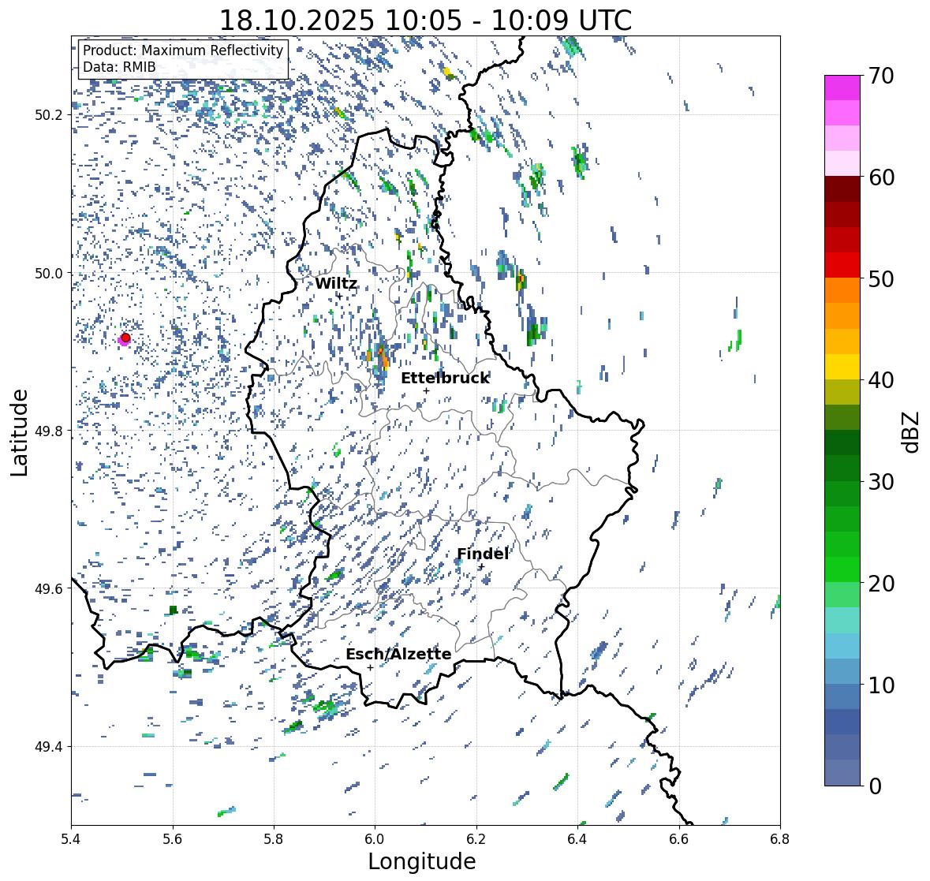Viewport: 930px width, 881px height.
Task: Click the longitude tick label 5.6
Action: tap(173, 838)
